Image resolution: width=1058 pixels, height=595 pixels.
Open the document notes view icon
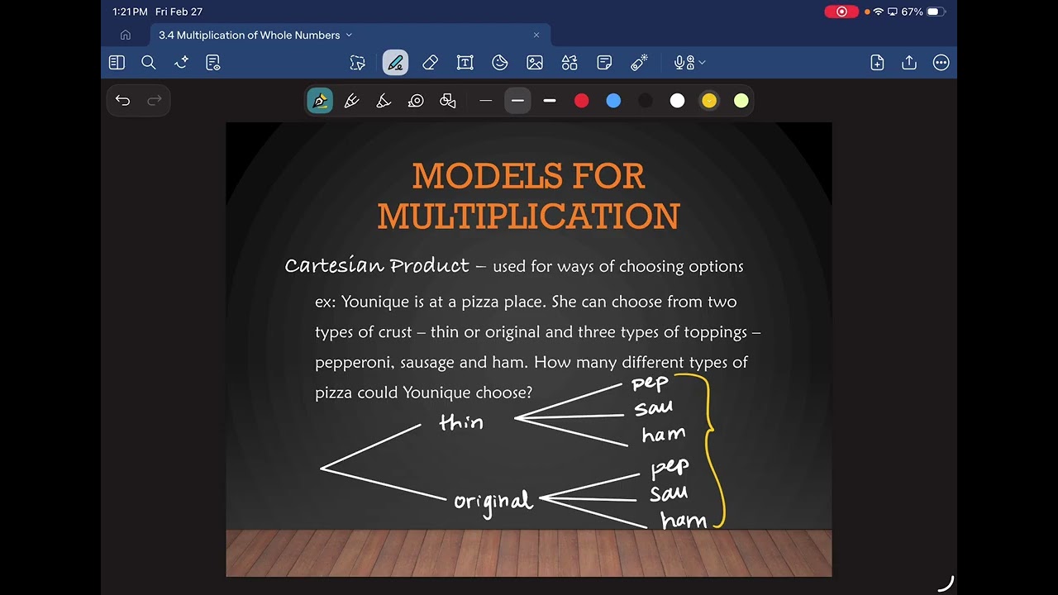(x=213, y=63)
